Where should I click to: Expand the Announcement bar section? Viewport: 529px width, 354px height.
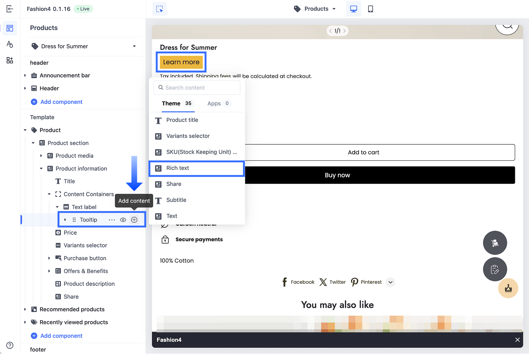tap(25, 75)
